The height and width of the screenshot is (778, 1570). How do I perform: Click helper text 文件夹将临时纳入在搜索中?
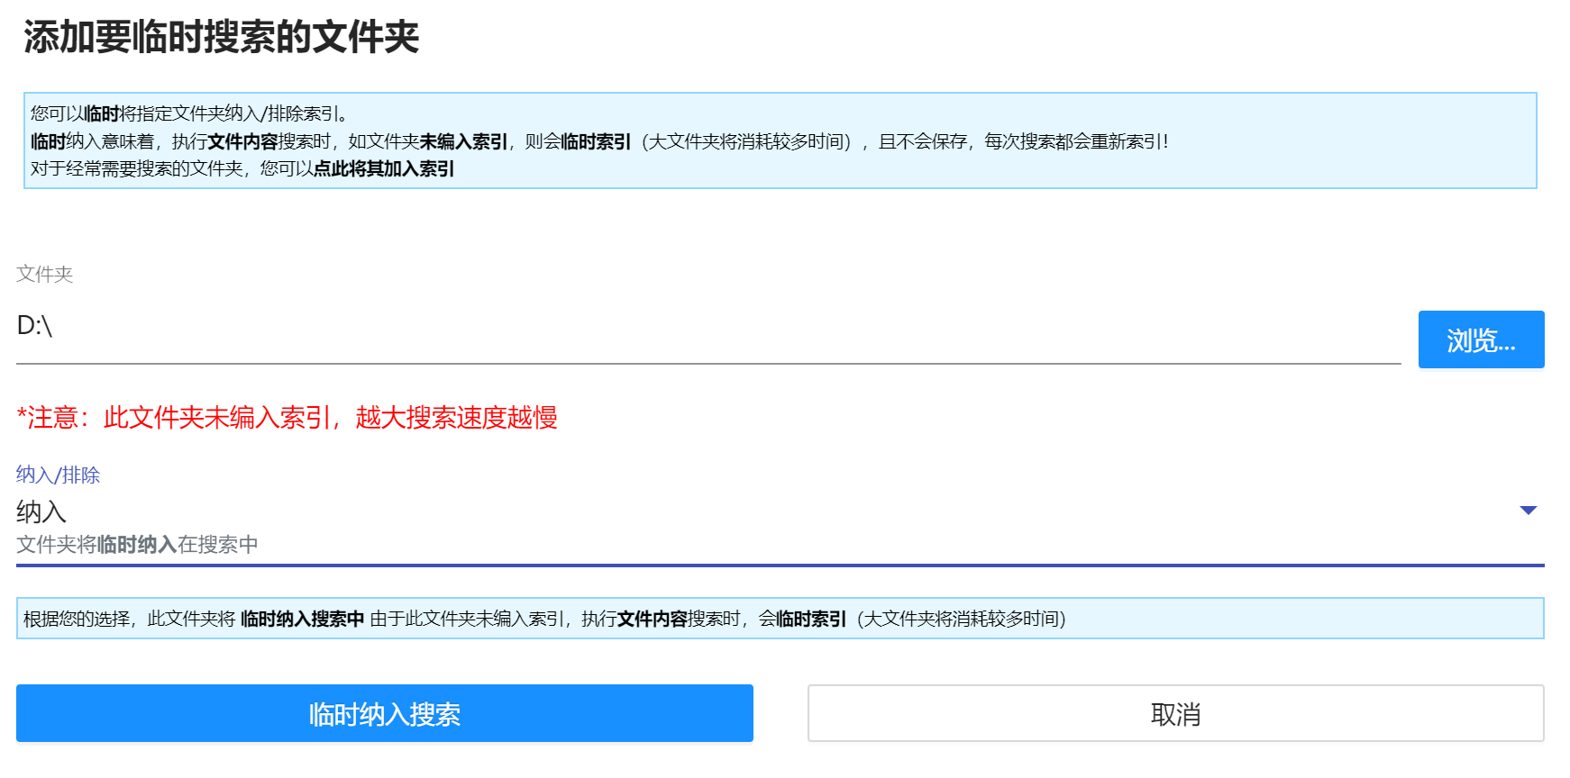click(137, 545)
